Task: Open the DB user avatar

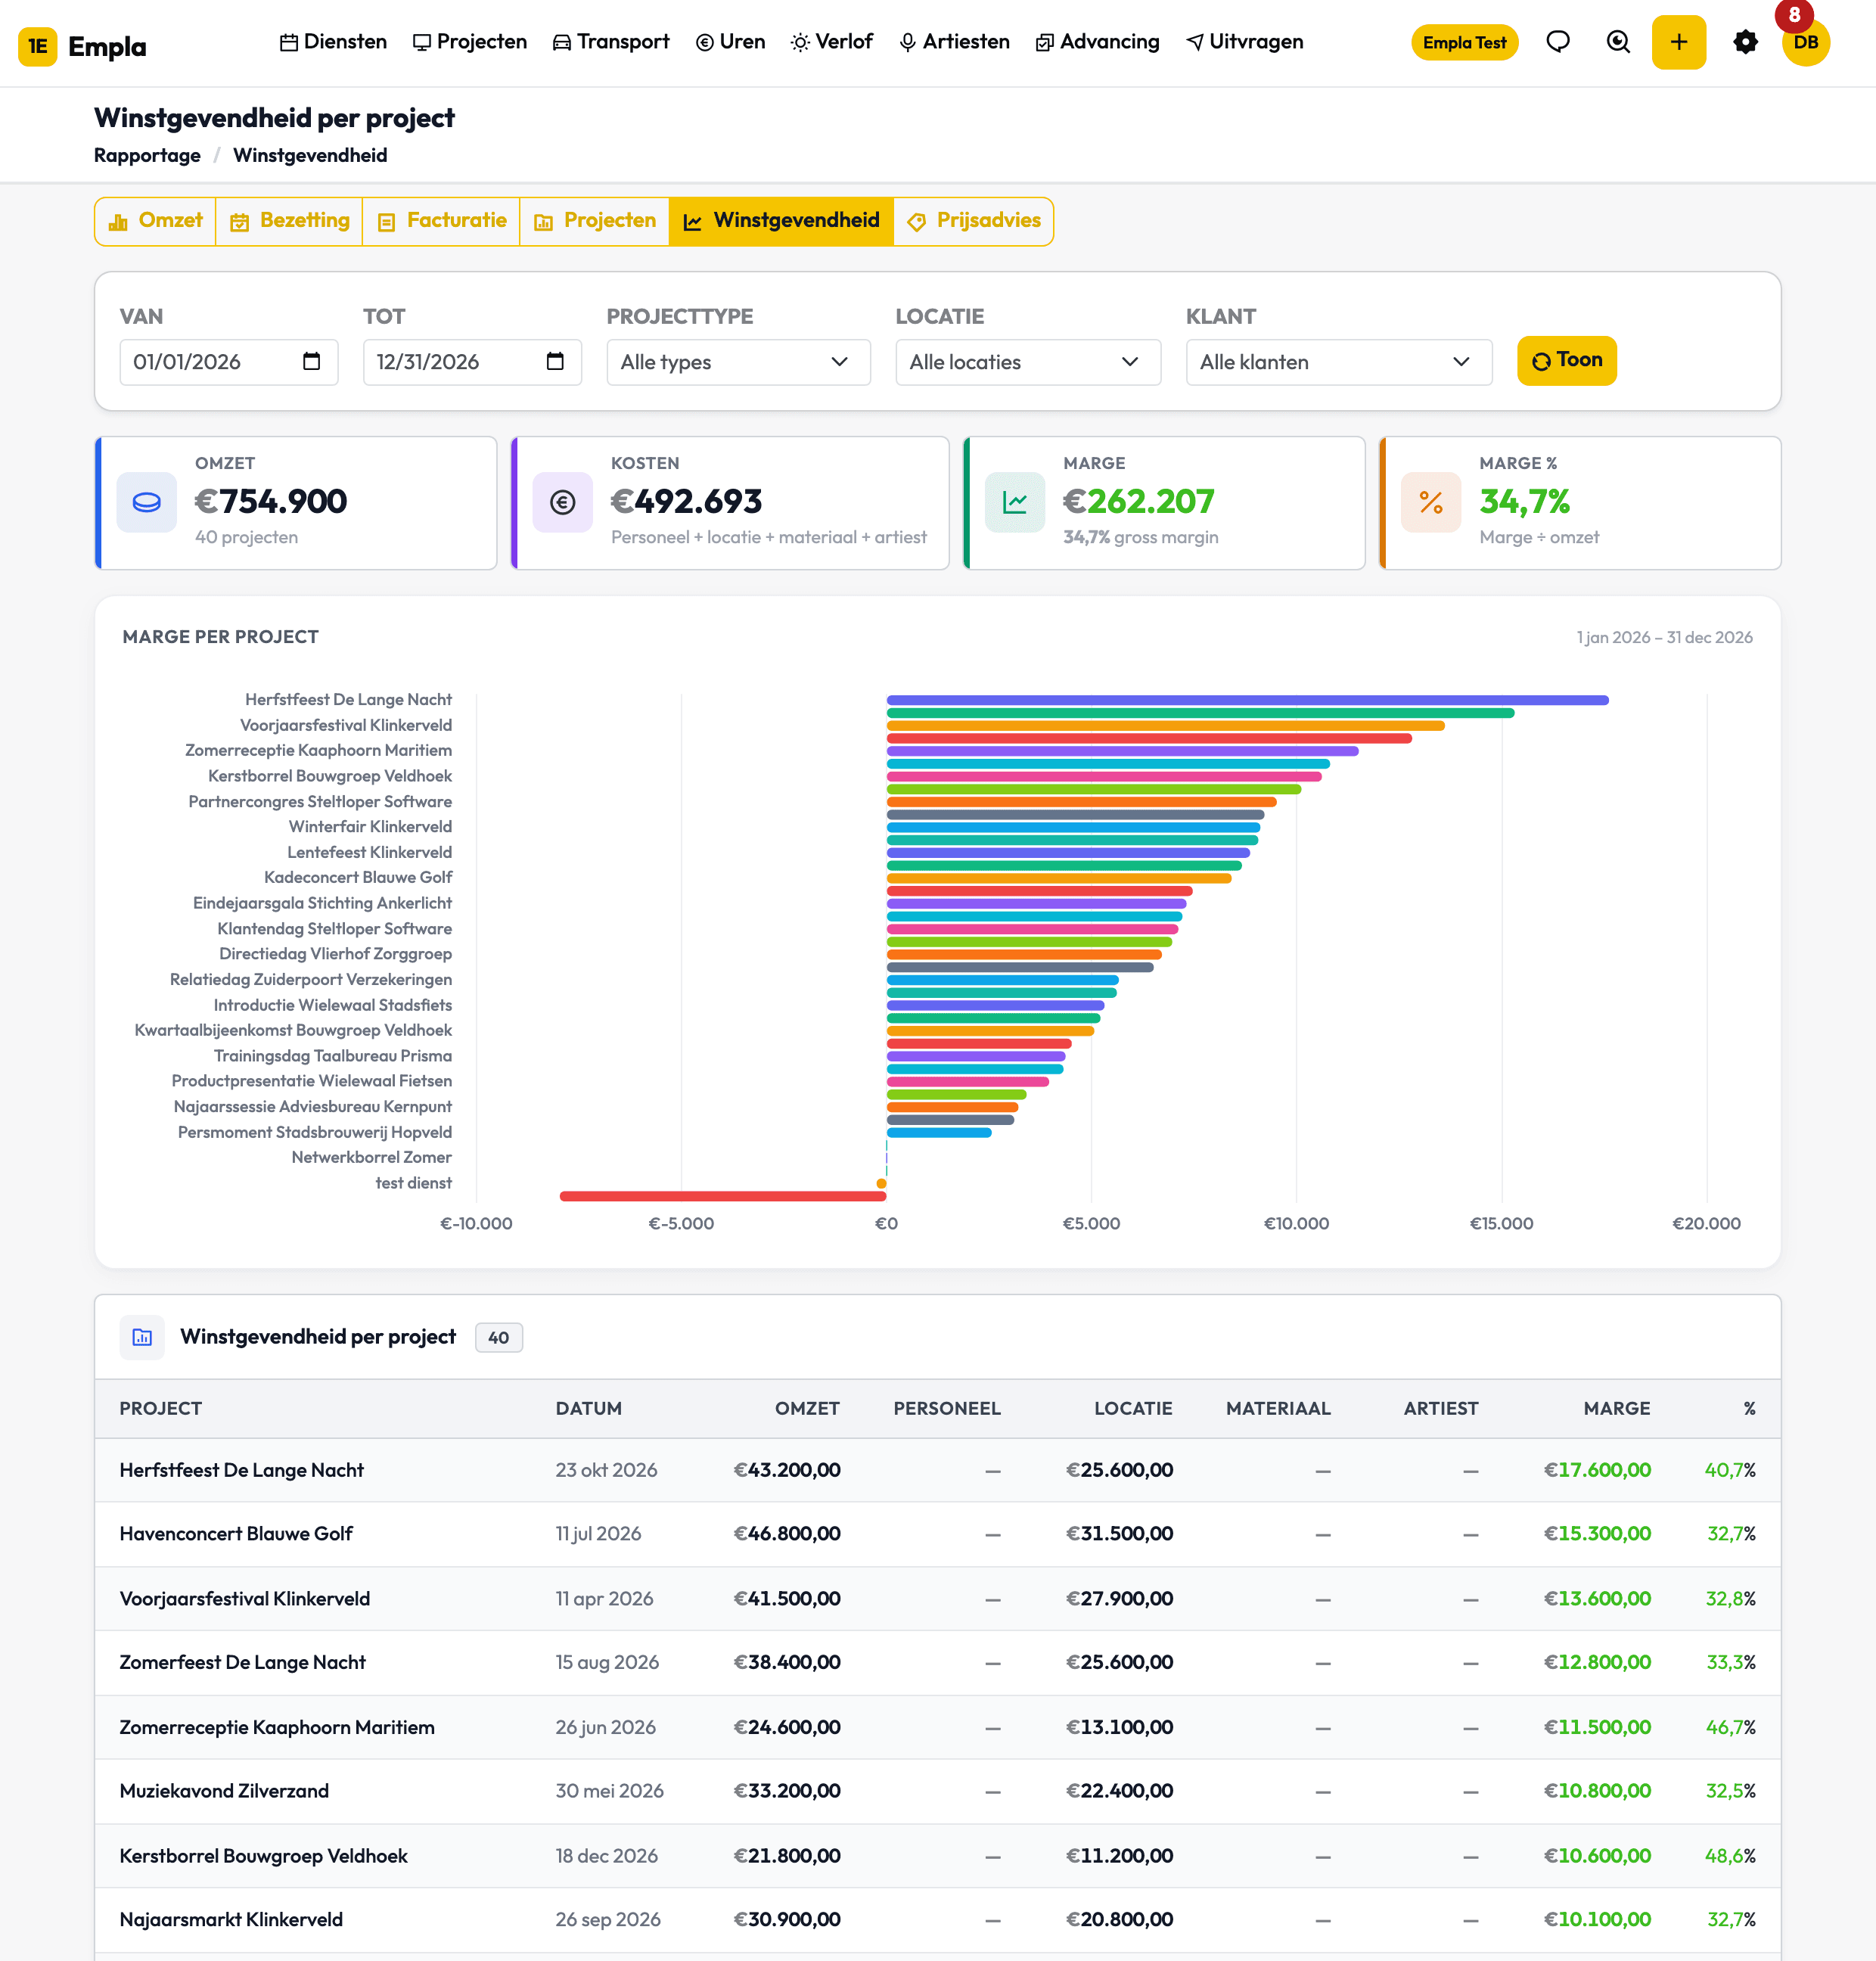Action: (1805, 42)
